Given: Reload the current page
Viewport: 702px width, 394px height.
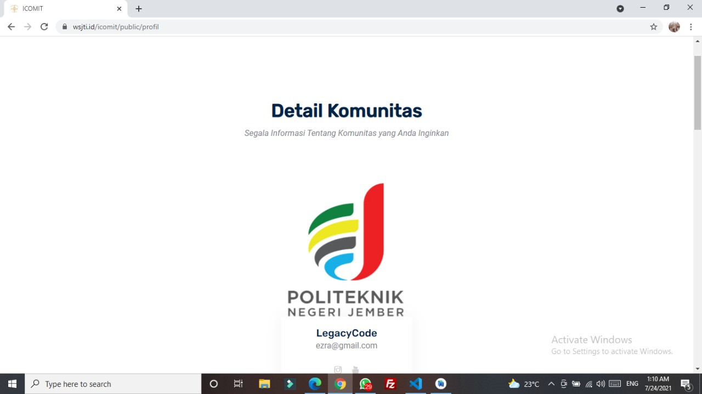Looking at the screenshot, I should pyautogui.click(x=44, y=26).
